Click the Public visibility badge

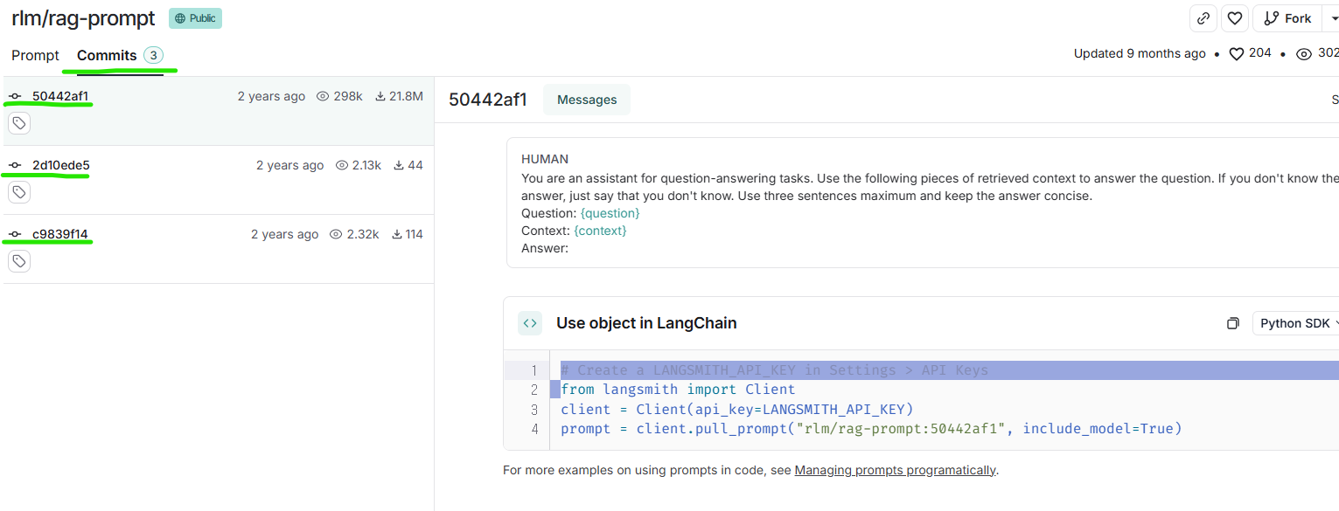(195, 18)
